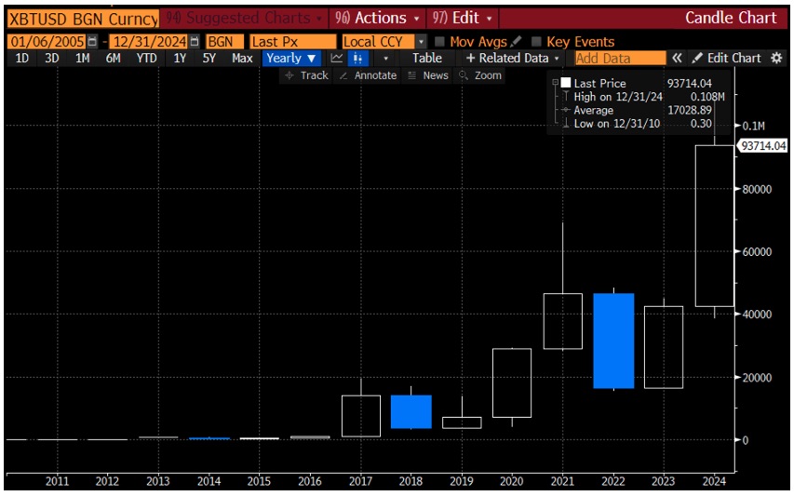794x496 pixels.
Task: Click the 80000 y-axis label
Action: (757, 189)
